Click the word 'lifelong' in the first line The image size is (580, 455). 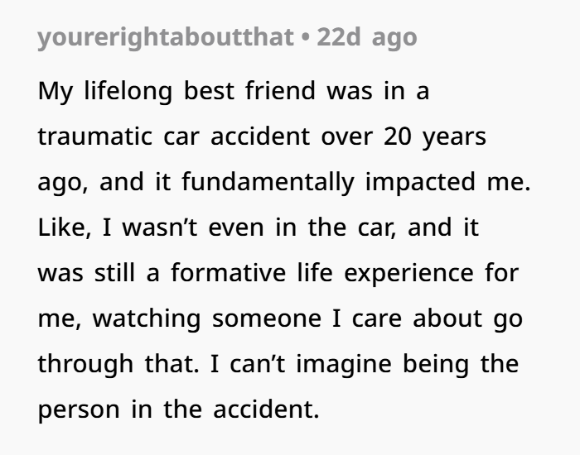pos(128,91)
